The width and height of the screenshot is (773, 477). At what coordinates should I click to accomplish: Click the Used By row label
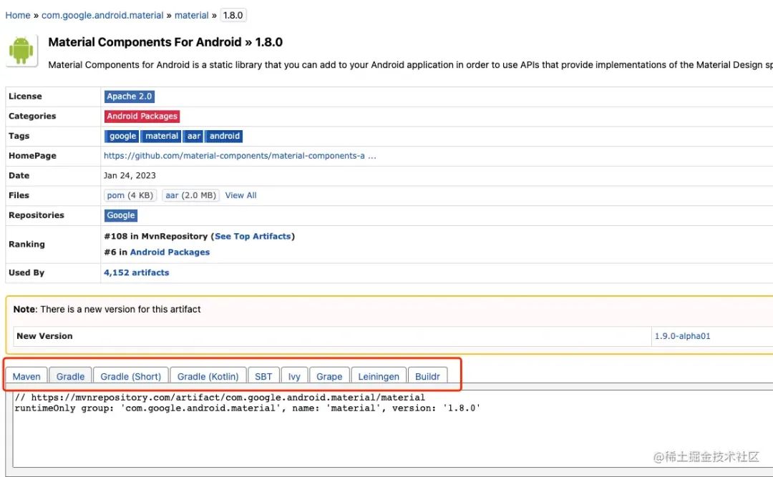pos(26,272)
